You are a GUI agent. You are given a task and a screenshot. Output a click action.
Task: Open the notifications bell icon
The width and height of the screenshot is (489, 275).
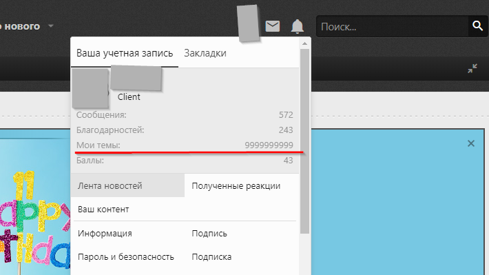[x=298, y=26]
